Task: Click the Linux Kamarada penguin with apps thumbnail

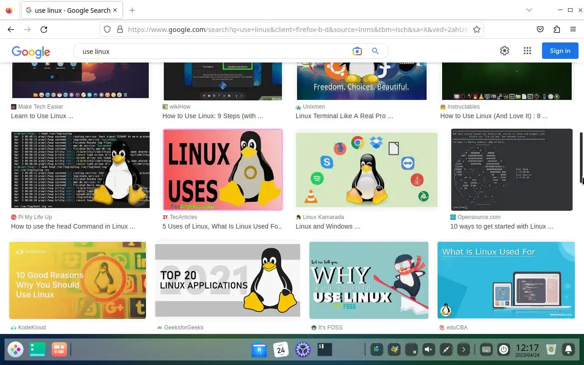Action: click(x=366, y=170)
